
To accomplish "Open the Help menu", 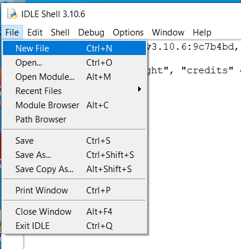I will pos(202,33).
